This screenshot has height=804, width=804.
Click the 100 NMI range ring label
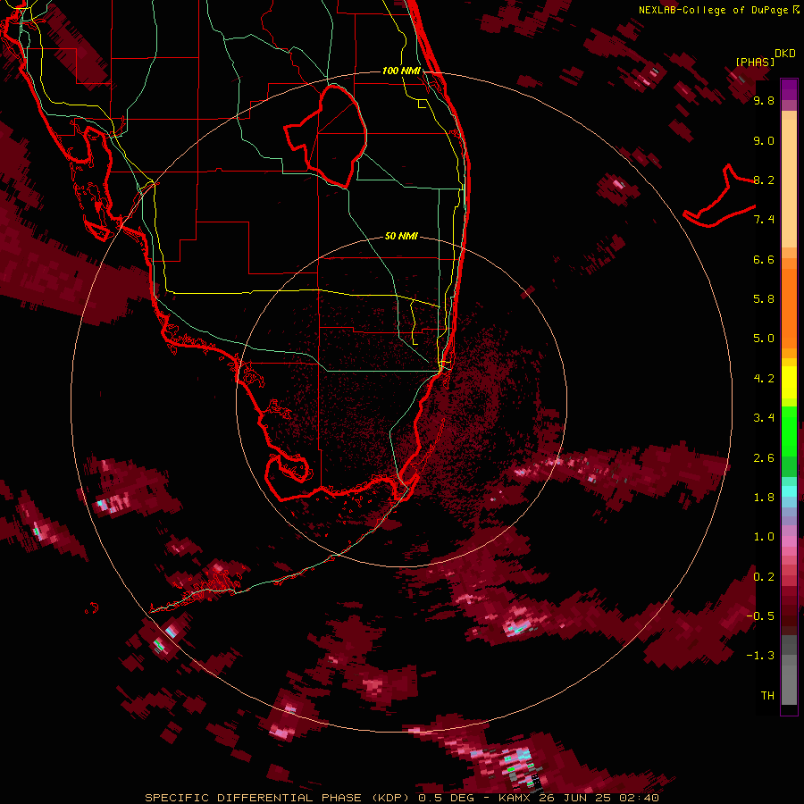click(x=401, y=71)
